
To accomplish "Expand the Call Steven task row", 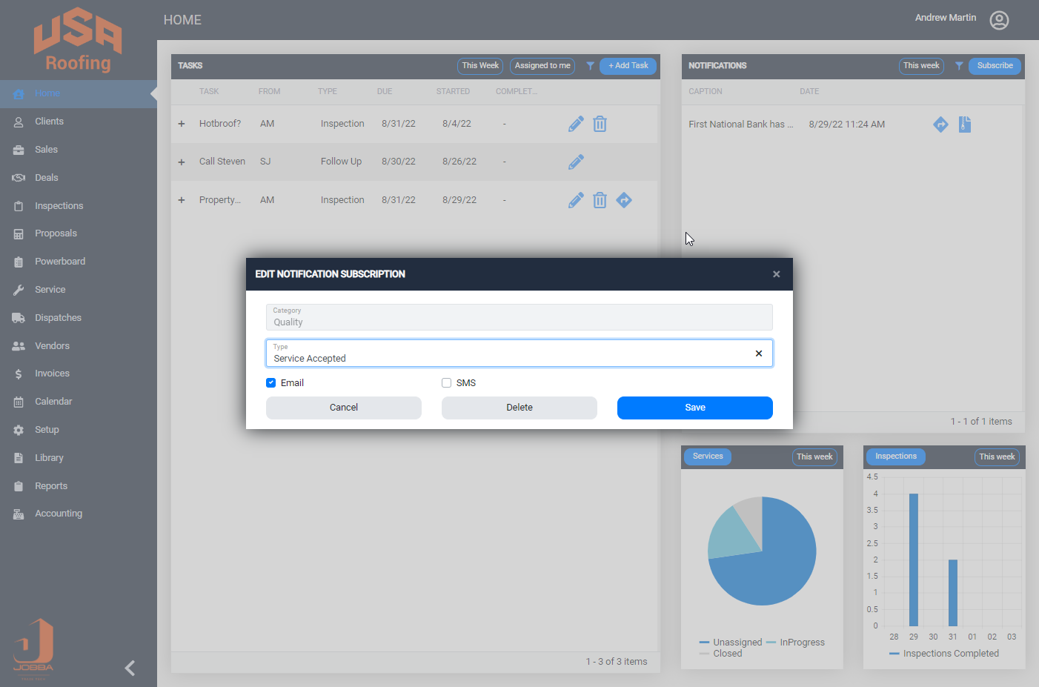I will click(x=182, y=162).
